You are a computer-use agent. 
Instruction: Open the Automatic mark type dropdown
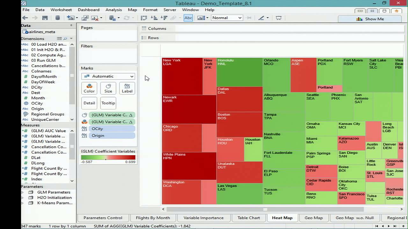pos(108,76)
